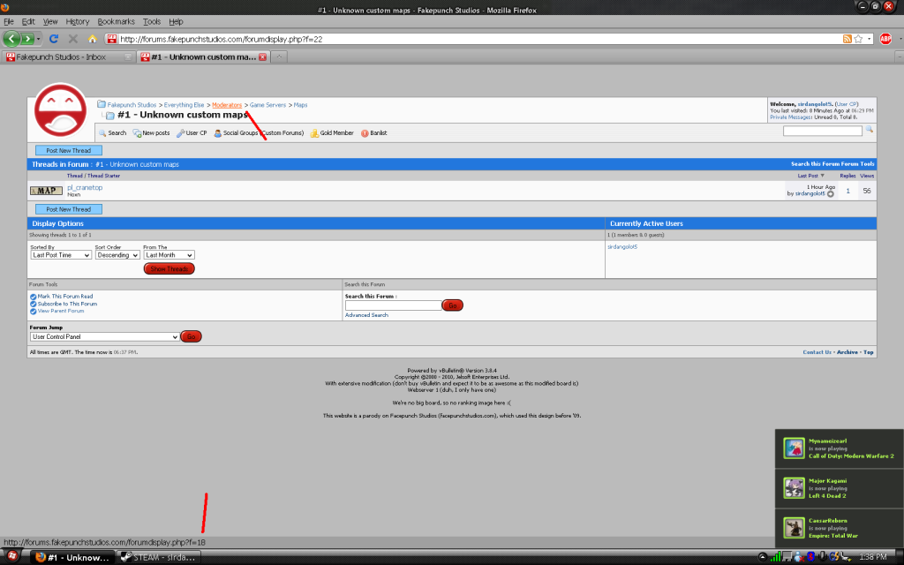Open the Edit menu
This screenshot has height=565, width=904.
tap(28, 21)
